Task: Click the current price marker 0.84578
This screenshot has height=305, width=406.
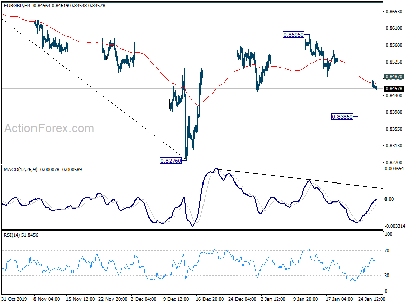Action: [x=394, y=88]
